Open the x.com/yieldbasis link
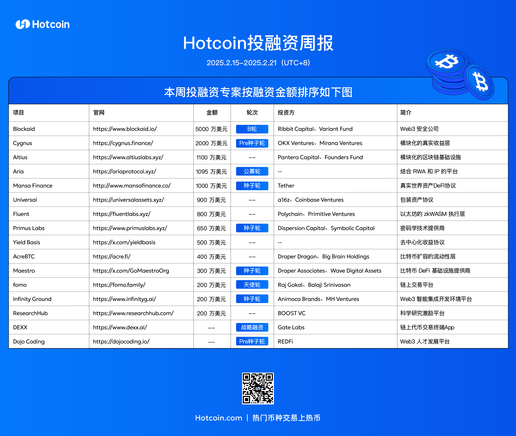 click(124, 242)
